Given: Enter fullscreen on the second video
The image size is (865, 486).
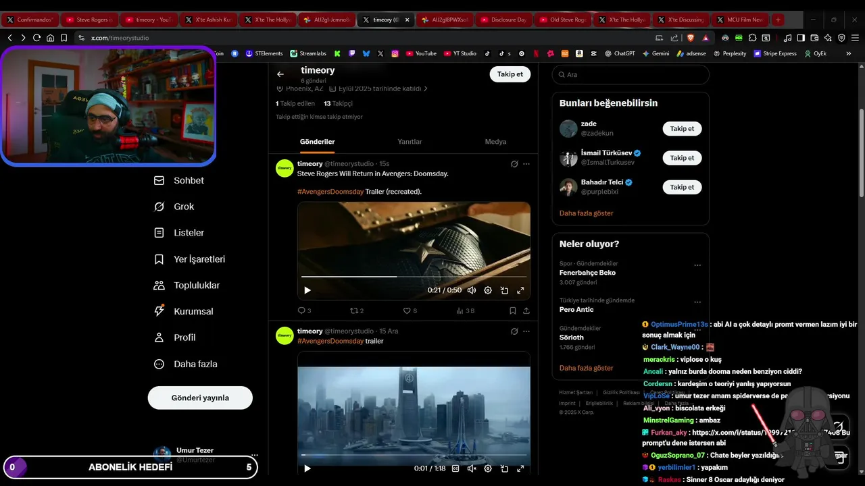Looking at the screenshot, I should [x=520, y=468].
